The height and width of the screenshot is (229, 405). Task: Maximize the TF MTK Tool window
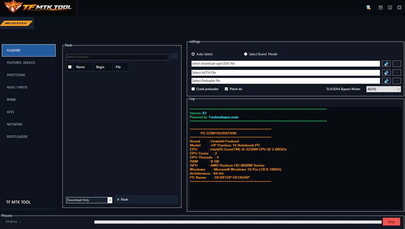coord(390,8)
